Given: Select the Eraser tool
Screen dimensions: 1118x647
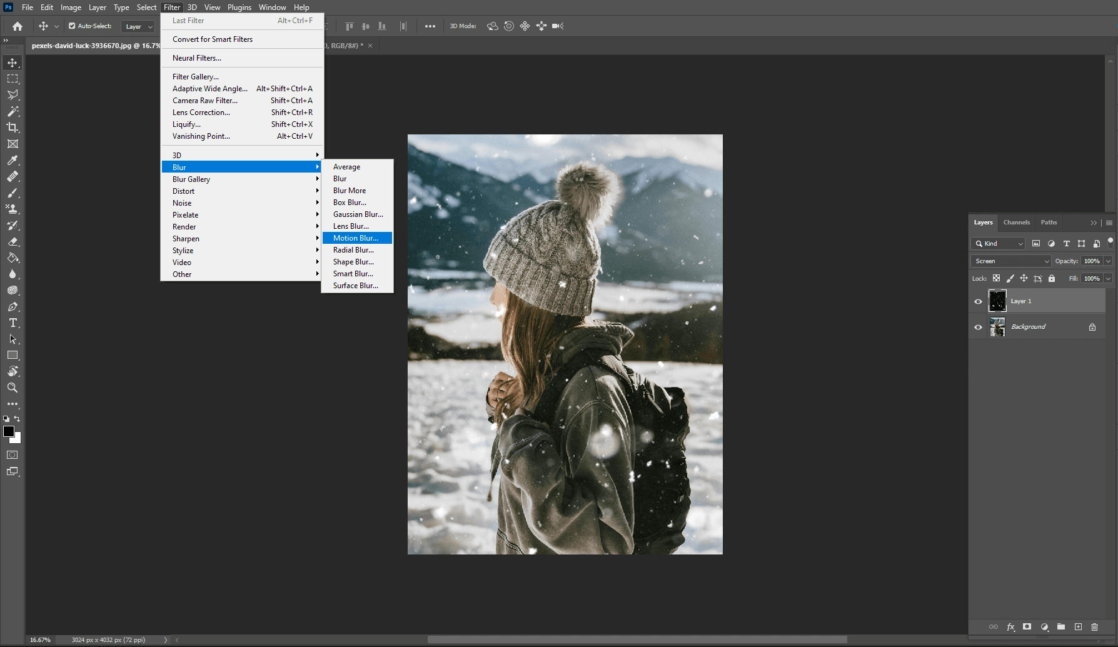Looking at the screenshot, I should (x=13, y=241).
